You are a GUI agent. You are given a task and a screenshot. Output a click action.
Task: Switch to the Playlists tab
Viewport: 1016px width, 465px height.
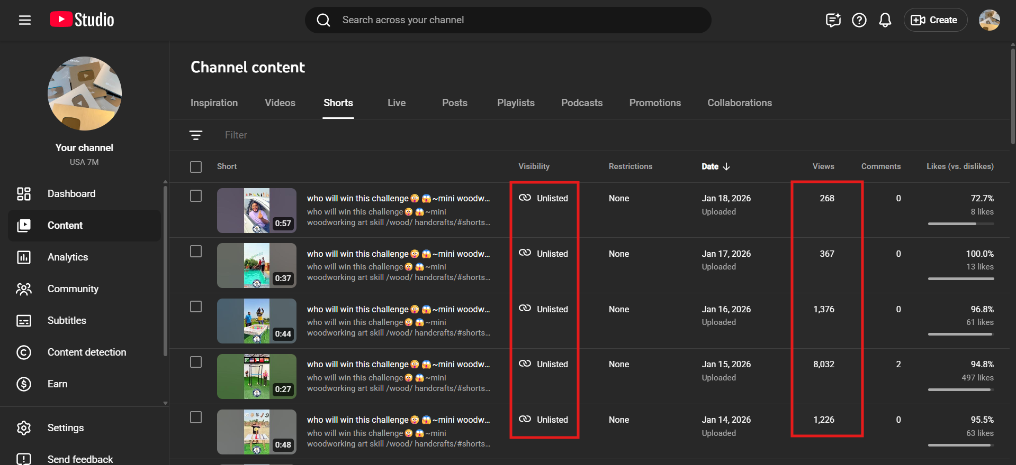tap(515, 103)
